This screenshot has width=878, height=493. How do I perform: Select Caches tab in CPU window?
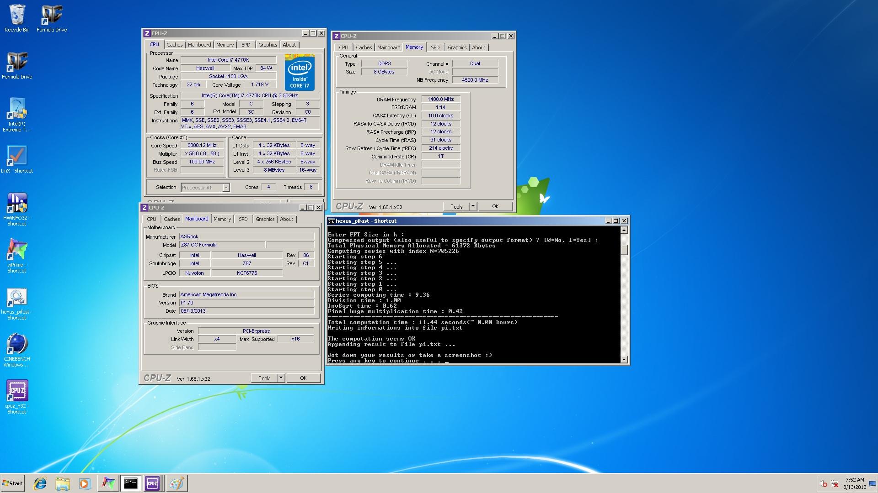(174, 45)
